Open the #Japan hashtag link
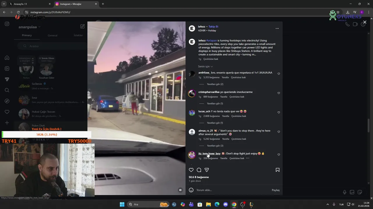 (x=212, y=41)
